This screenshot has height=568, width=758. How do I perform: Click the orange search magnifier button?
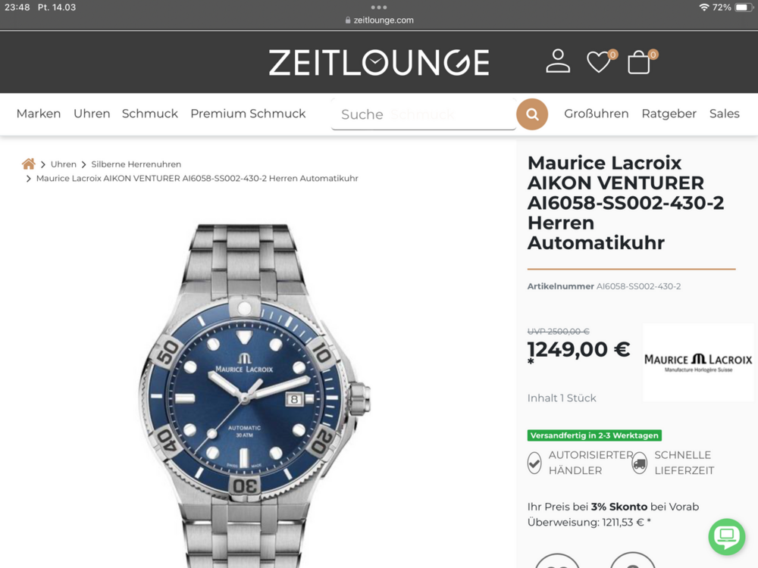pyautogui.click(x=532, y=114)
